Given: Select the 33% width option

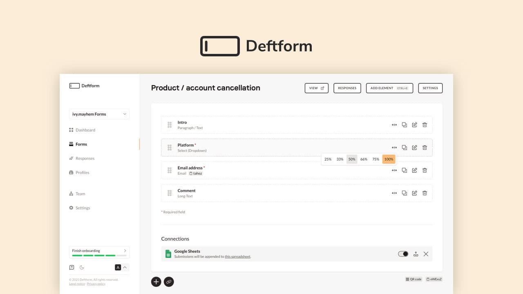Looking at the screenshot, I should coord(340,159).
